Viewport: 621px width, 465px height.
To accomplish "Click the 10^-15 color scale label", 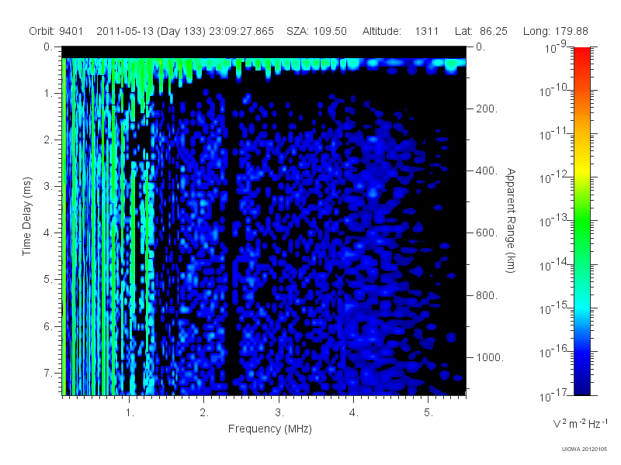I will click(x=553, y=308).
